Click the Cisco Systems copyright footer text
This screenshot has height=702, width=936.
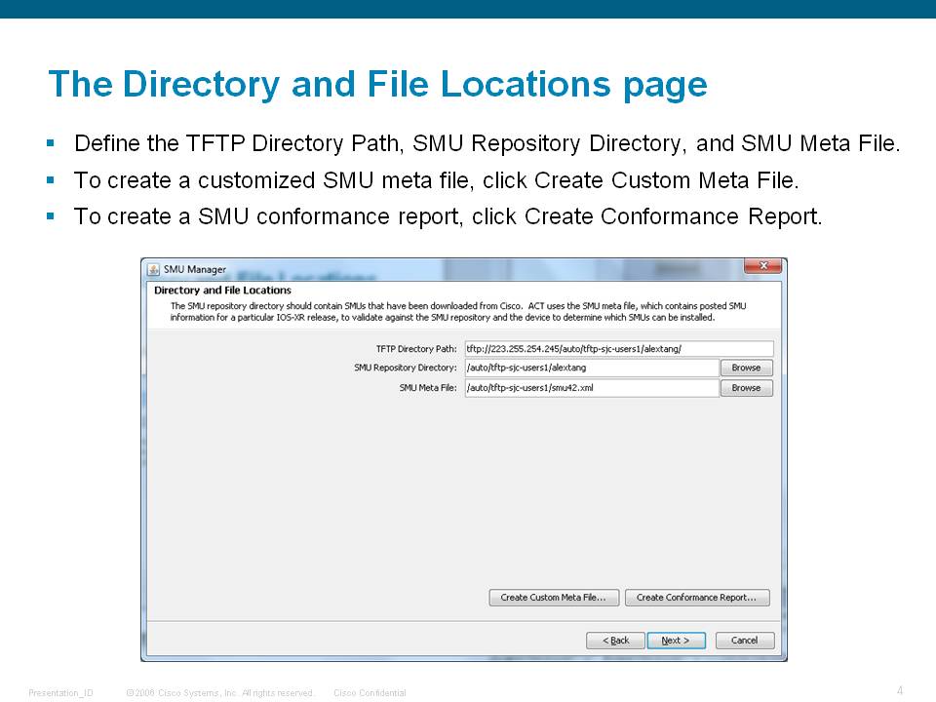(219, 693)
